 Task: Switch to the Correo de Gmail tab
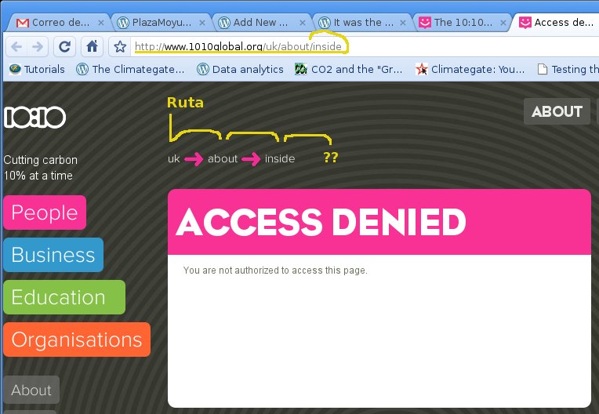tap(54, 22)
